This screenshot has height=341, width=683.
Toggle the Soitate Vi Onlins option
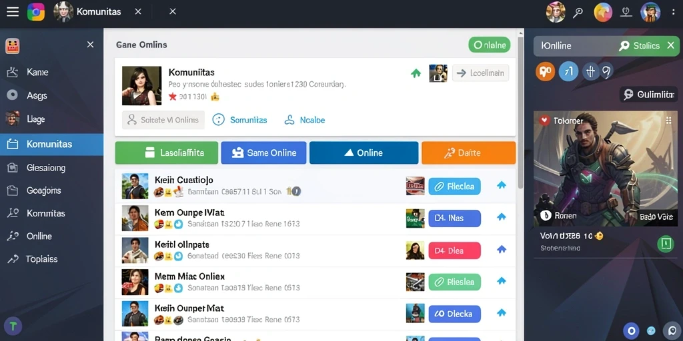click(x=163, y=120)
